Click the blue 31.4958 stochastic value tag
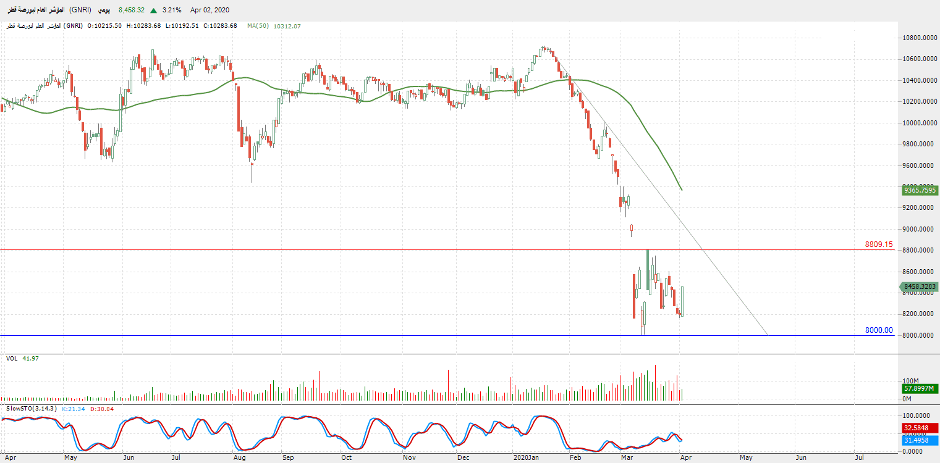Viewport: 940px width, 463px height. point(920,440)
